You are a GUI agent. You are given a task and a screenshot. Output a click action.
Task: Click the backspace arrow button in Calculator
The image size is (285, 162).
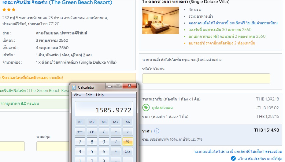tap(80, 132)
